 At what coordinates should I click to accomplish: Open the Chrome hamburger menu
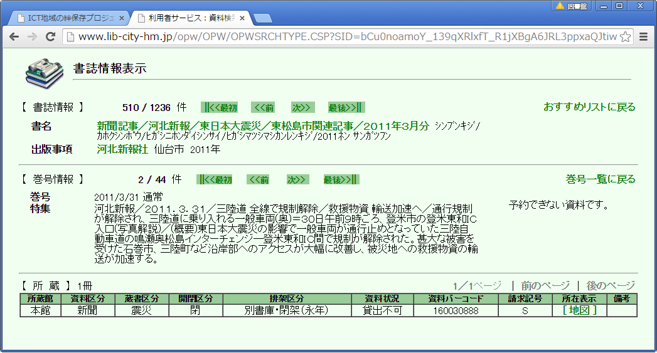643,36
